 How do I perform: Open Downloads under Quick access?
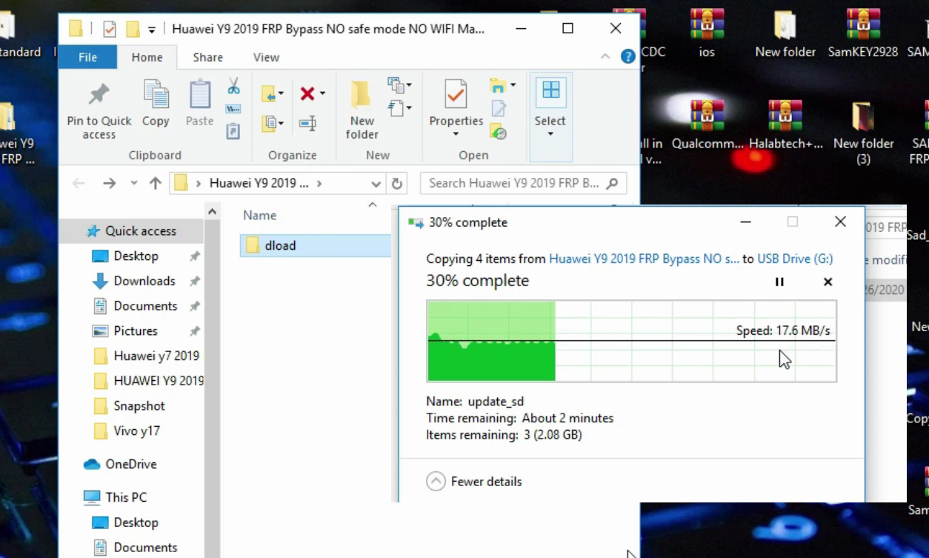(144, 281)
